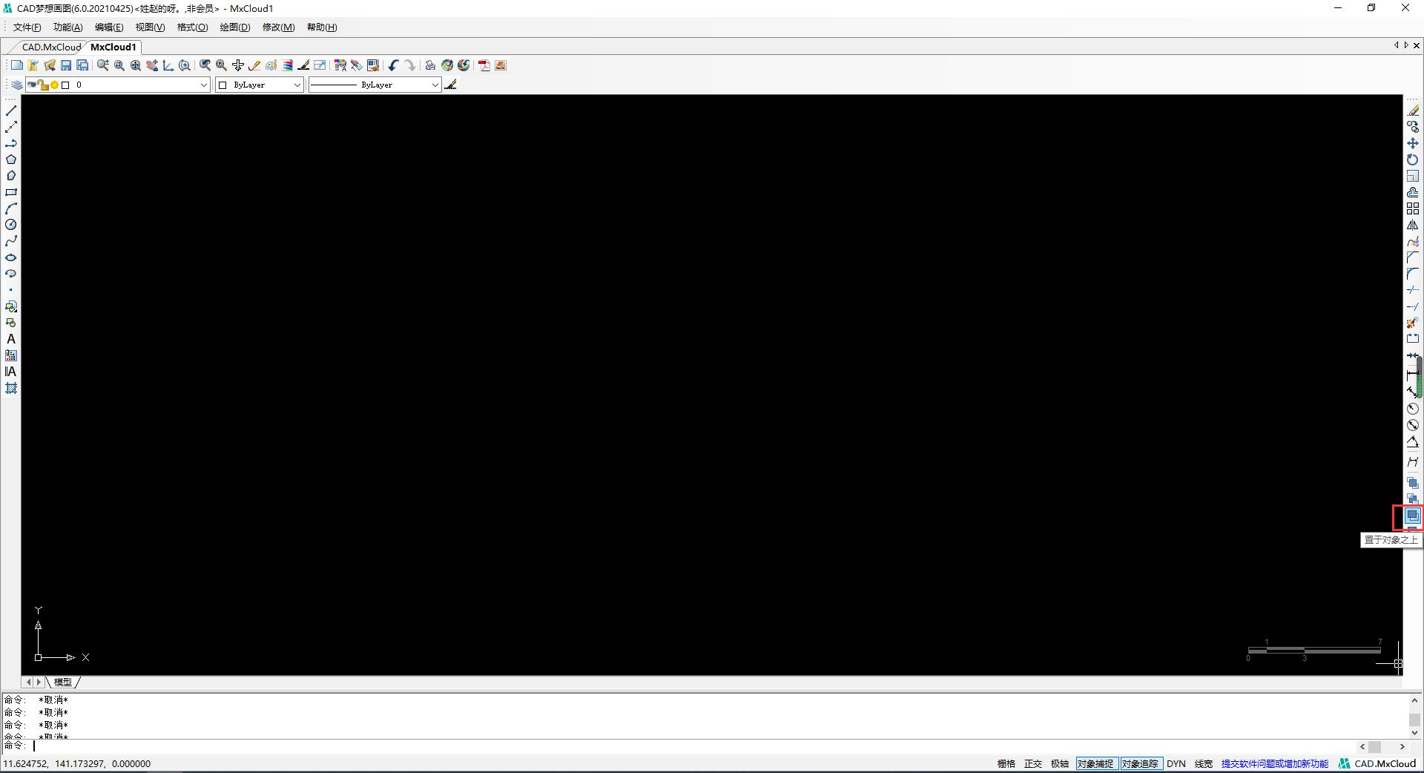Select the Rotate tool
This screenshot has height=773, width=1424.
point(1413,159)
